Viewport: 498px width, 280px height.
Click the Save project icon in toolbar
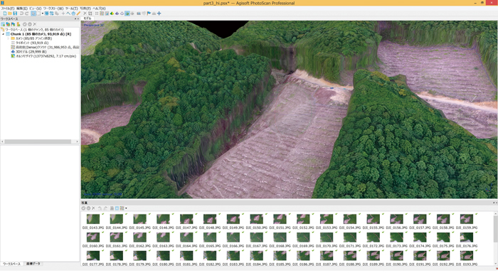click(15, 14)
